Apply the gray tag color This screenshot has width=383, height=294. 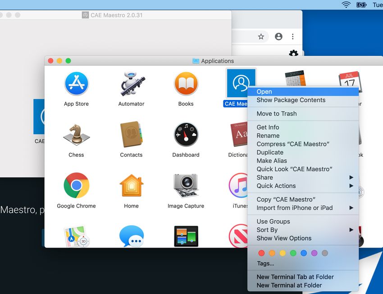tap(325, 253)
